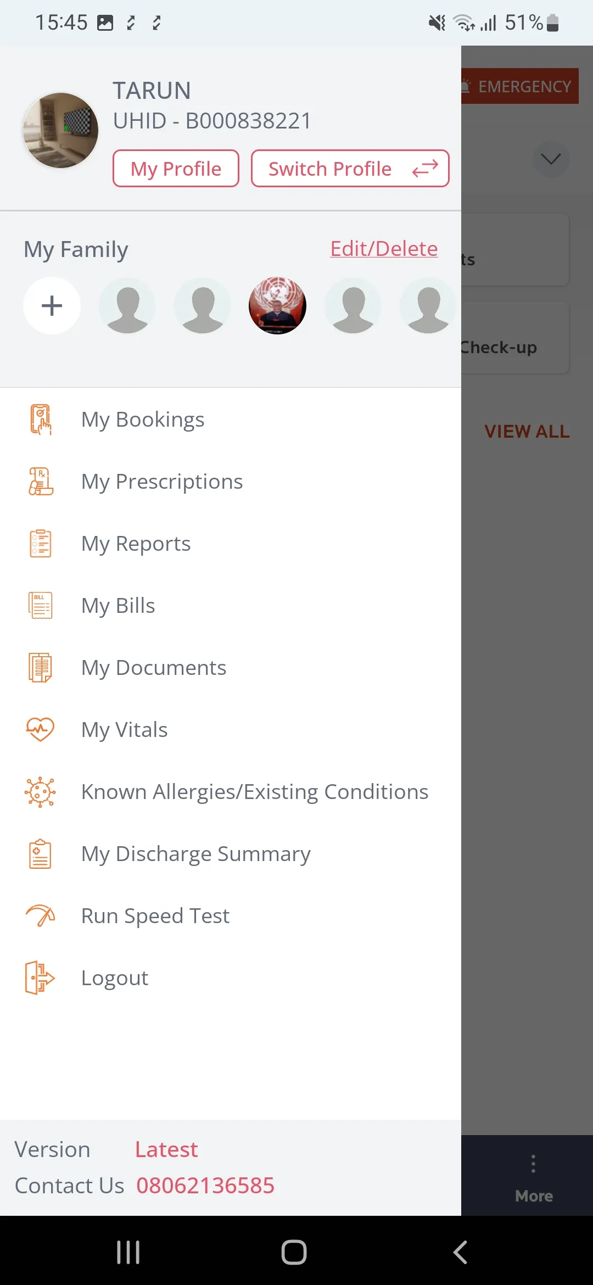This screenshot has width=593, height=1285.
Task: Open the My Bookings icon
Action: [x=40, y=420]
